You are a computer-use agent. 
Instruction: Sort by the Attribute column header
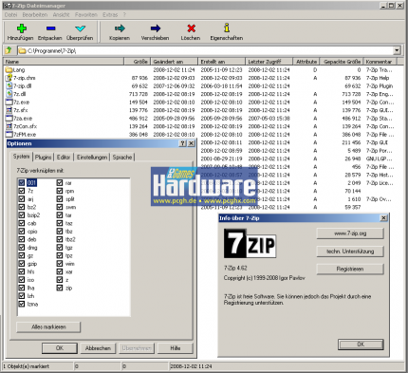click(x=306, y=62)
